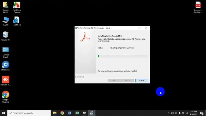Viewport: 206px width, 116px height.
Task: Open the volume control in system tray
Action: (x=172, y=113)
